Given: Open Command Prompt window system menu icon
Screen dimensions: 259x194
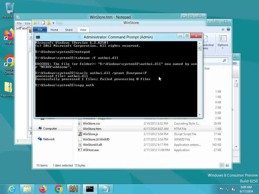Looking at the screenshot, I should click(x=38, y=37).
